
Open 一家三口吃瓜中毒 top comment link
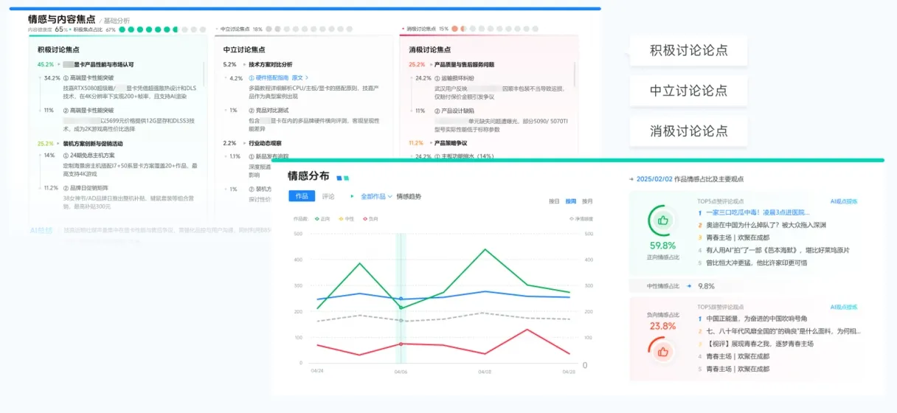click(758, 212)
